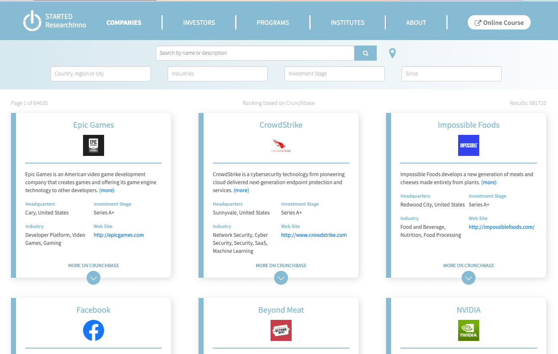
Task: Open the Country, region or city filter
Action: pos(101,74)
